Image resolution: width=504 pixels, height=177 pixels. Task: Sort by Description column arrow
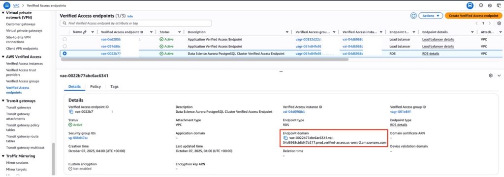[287, 32]
